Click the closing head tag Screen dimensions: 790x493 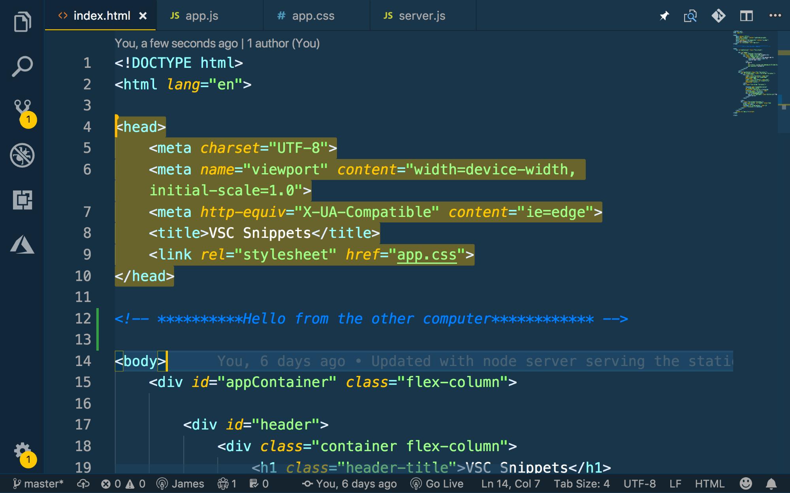click(144, 276)
